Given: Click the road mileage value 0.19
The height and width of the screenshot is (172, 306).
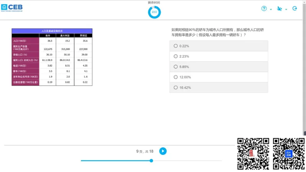Looking at the screenshot, I should 50,82.
